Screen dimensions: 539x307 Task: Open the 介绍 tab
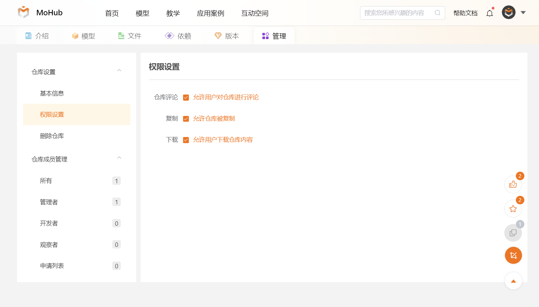click(37, 36)
